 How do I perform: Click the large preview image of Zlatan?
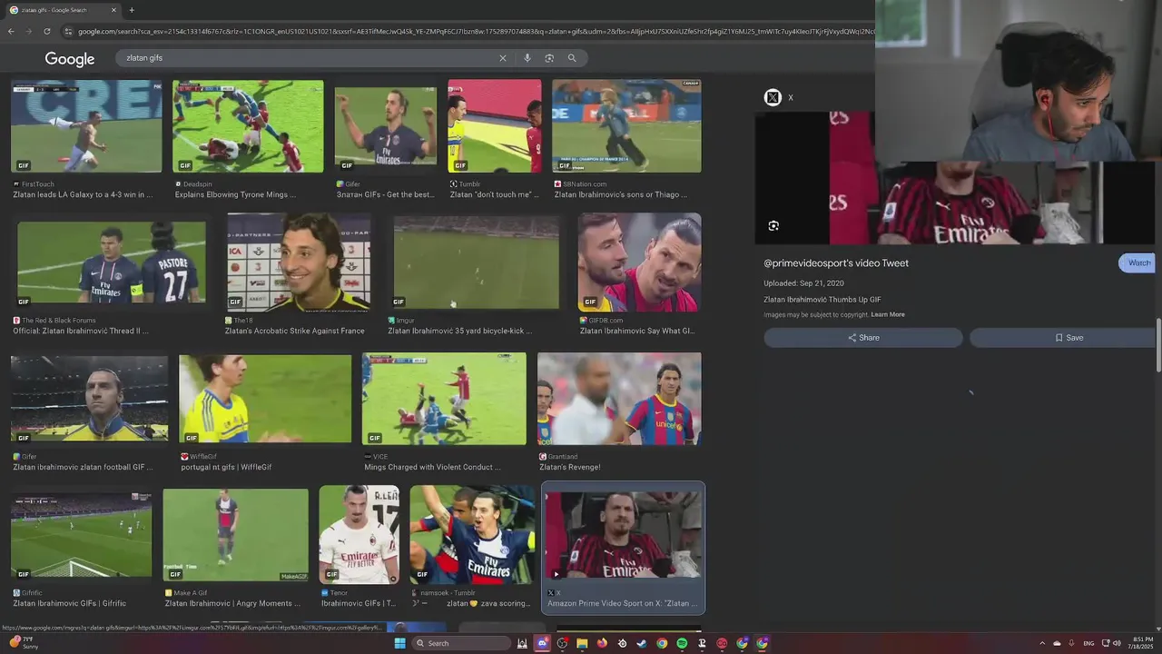[x=955, y=178]
